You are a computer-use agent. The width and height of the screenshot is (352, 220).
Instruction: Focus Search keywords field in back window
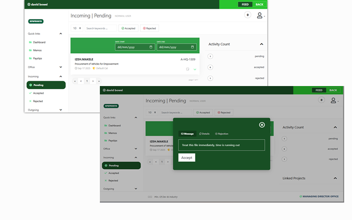pos(100,28)
